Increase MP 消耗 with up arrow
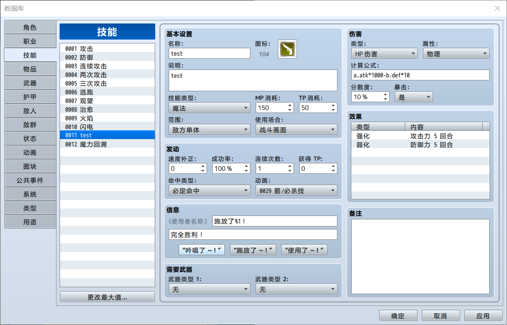This screenshot has height=325, width=507. pos(290,105)
